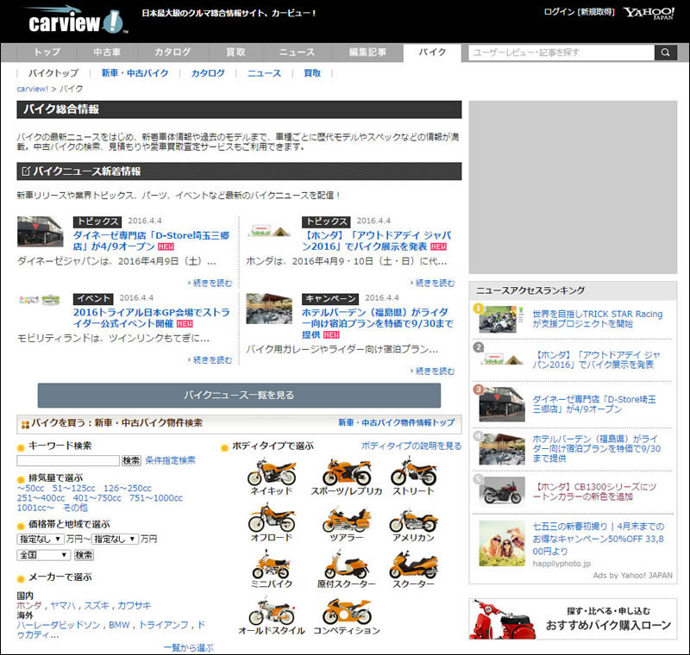
Task: Select the 251～400cc displacement link
Action: pyautogui.click(x=41, y=498)
